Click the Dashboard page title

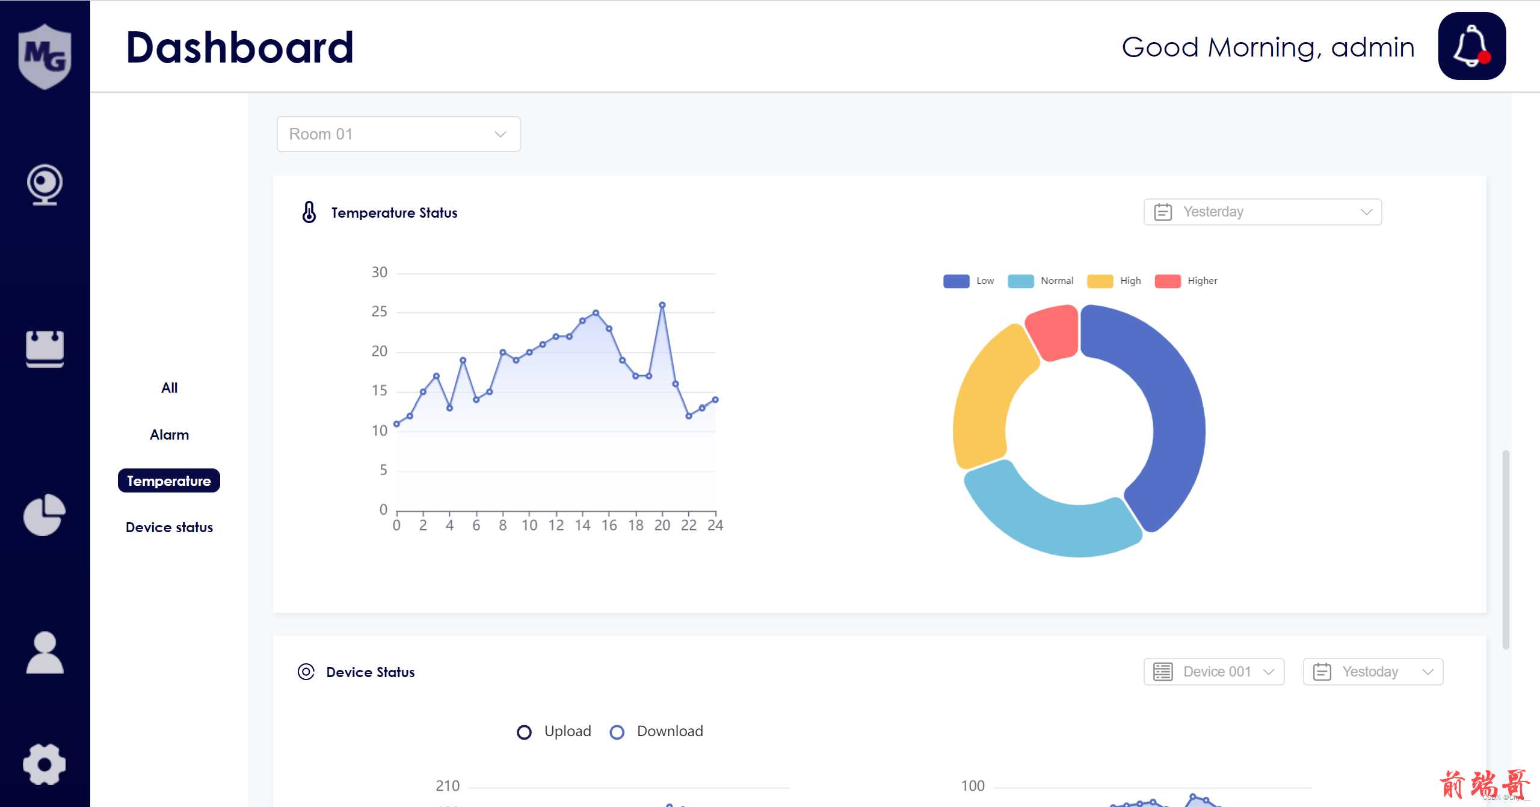[x=239, y=47]
